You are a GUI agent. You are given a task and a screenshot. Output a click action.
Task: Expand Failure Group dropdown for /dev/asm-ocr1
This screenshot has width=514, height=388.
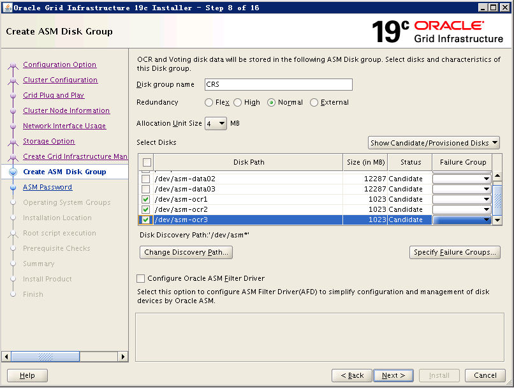(462, 199)
